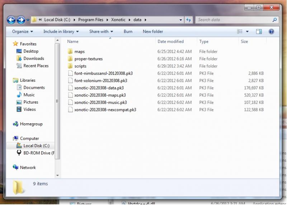Open the Downloads favorite in sidebar
Screen dimensions: 287x205
pyautogui.click(x=34, y=58)
